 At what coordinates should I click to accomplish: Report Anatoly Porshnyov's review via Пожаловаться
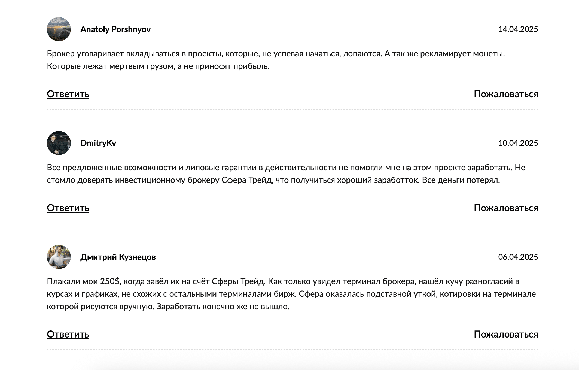pyautogui.click(x=506, y=94)
